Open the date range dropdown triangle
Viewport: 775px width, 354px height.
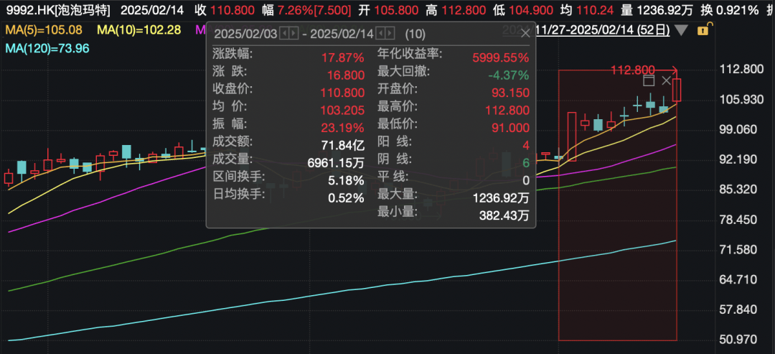681,30
